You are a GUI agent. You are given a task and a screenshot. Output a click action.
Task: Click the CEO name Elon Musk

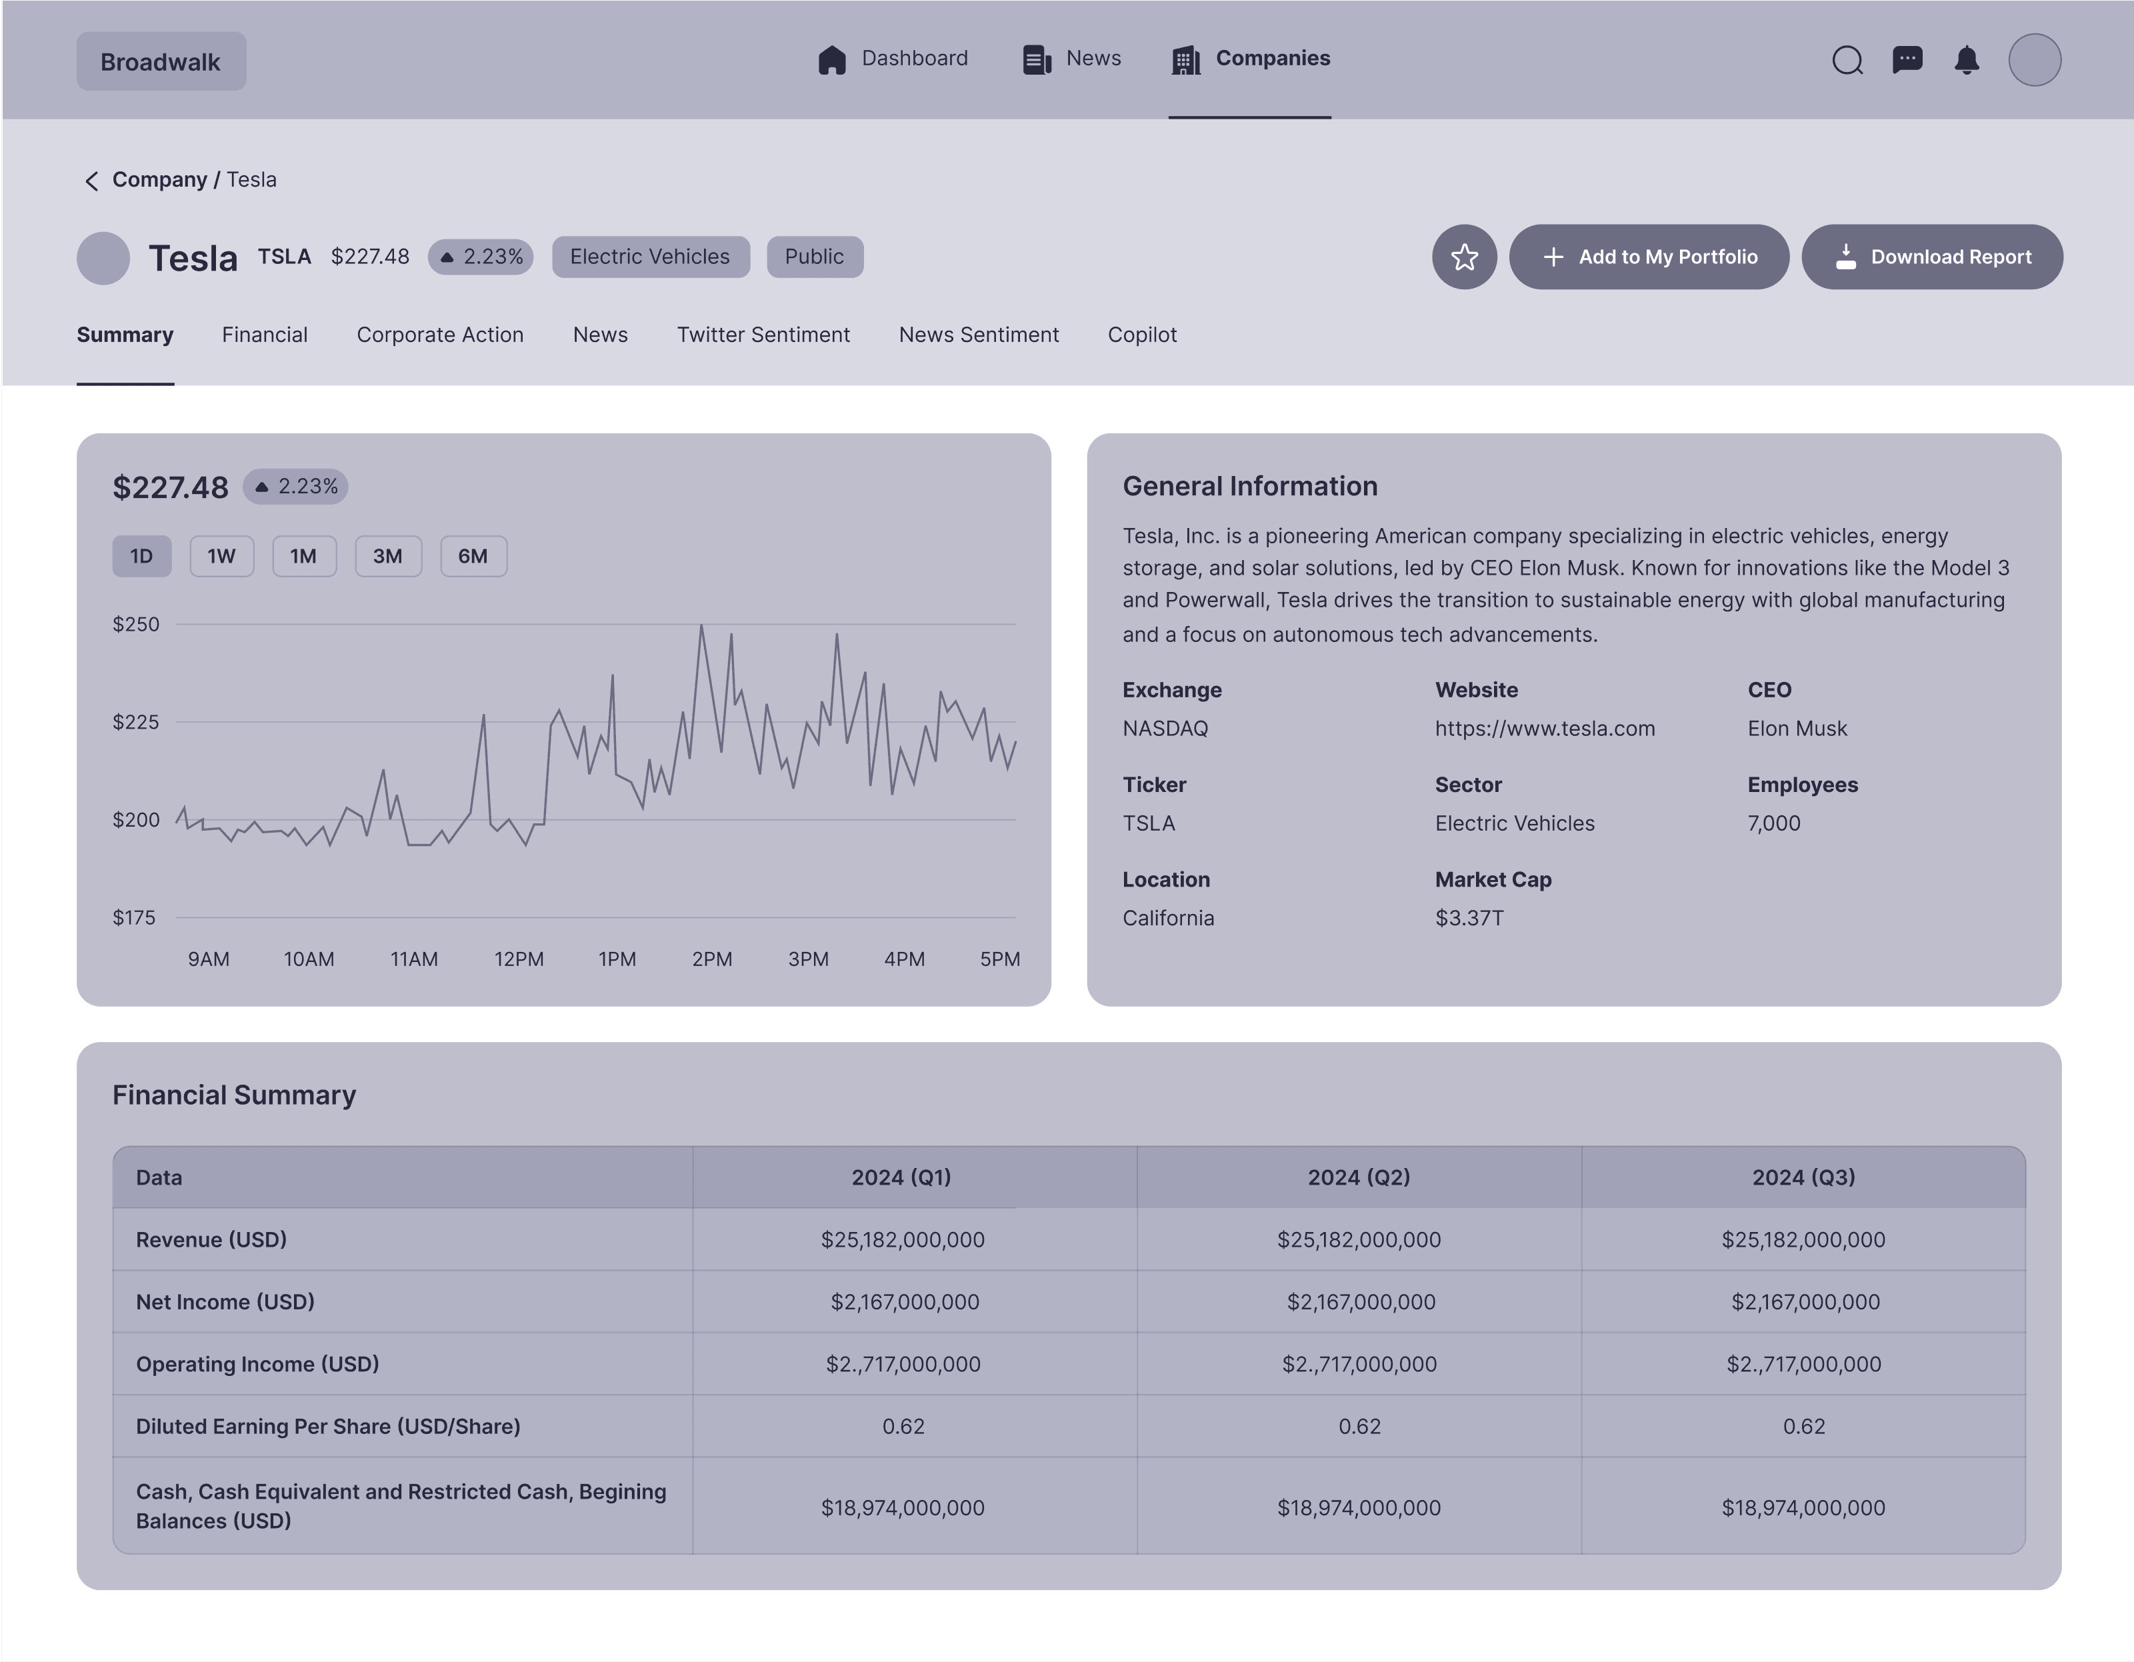[x=1798, y=729]
